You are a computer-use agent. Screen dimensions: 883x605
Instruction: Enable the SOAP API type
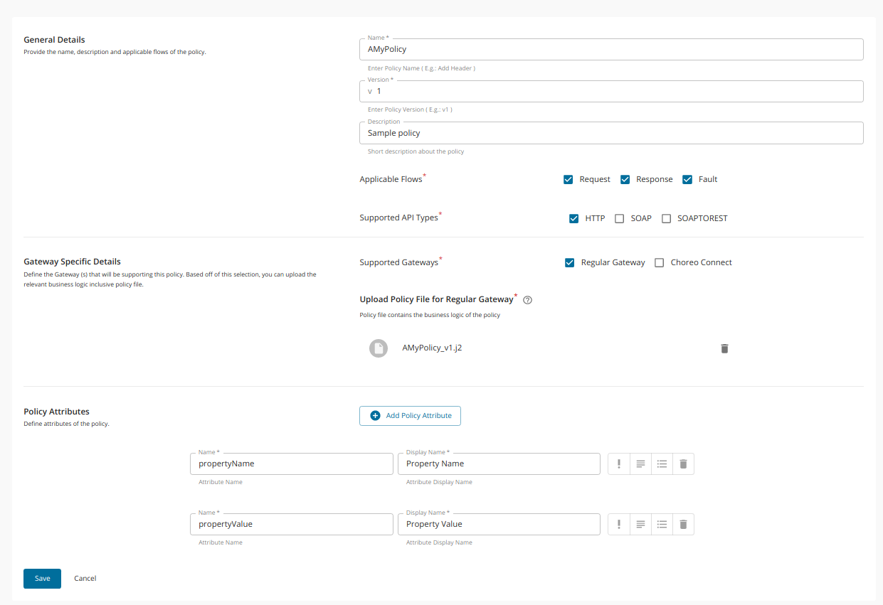tap(619, 218)
